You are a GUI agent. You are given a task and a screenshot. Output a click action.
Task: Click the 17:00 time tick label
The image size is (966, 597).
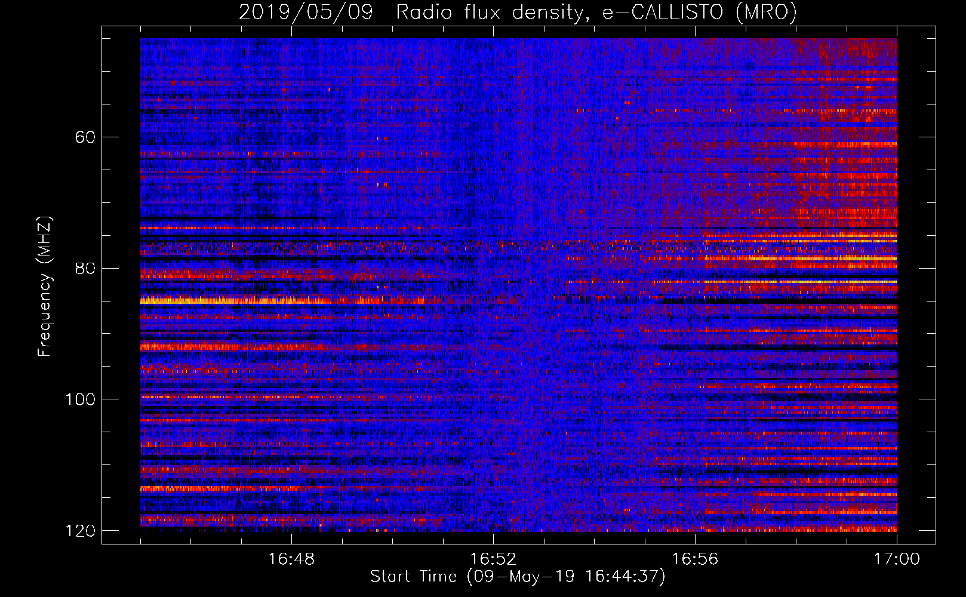[897, 559]
